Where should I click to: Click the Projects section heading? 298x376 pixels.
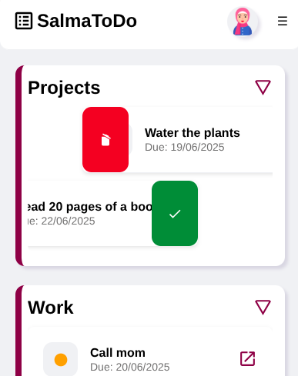(x=64, y=88)
